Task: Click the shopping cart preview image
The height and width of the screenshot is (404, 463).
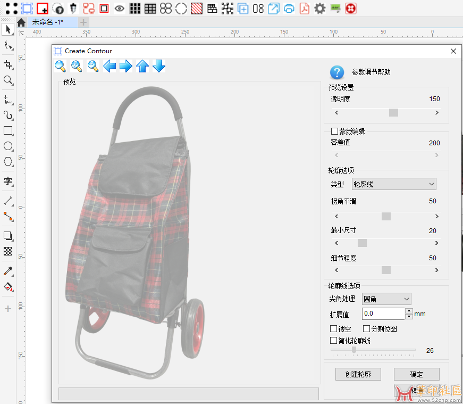Action: point(135,232)
